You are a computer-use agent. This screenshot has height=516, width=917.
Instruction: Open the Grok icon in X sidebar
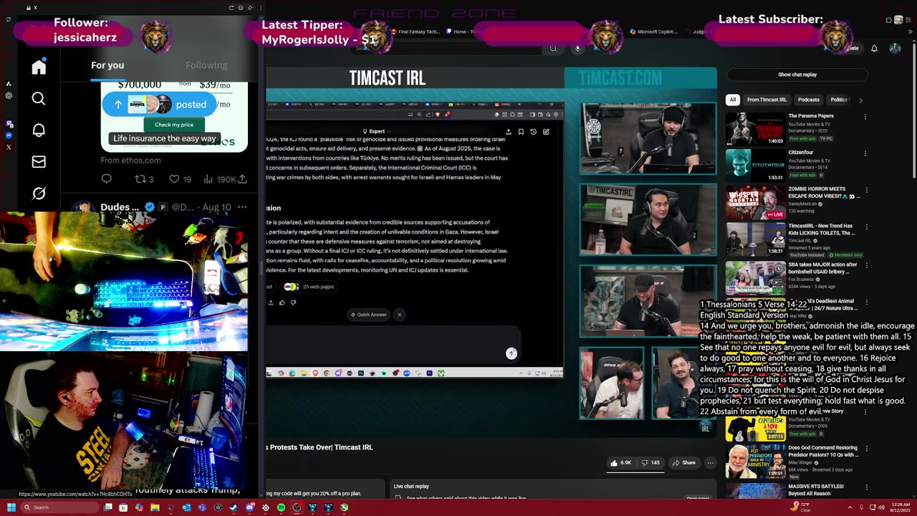coord(39,193)
